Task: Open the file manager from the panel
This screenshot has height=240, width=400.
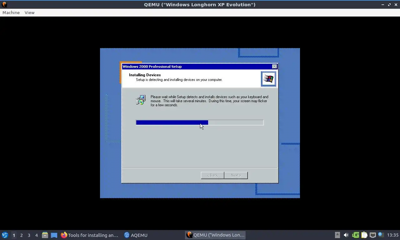Action: coord(45,235)
